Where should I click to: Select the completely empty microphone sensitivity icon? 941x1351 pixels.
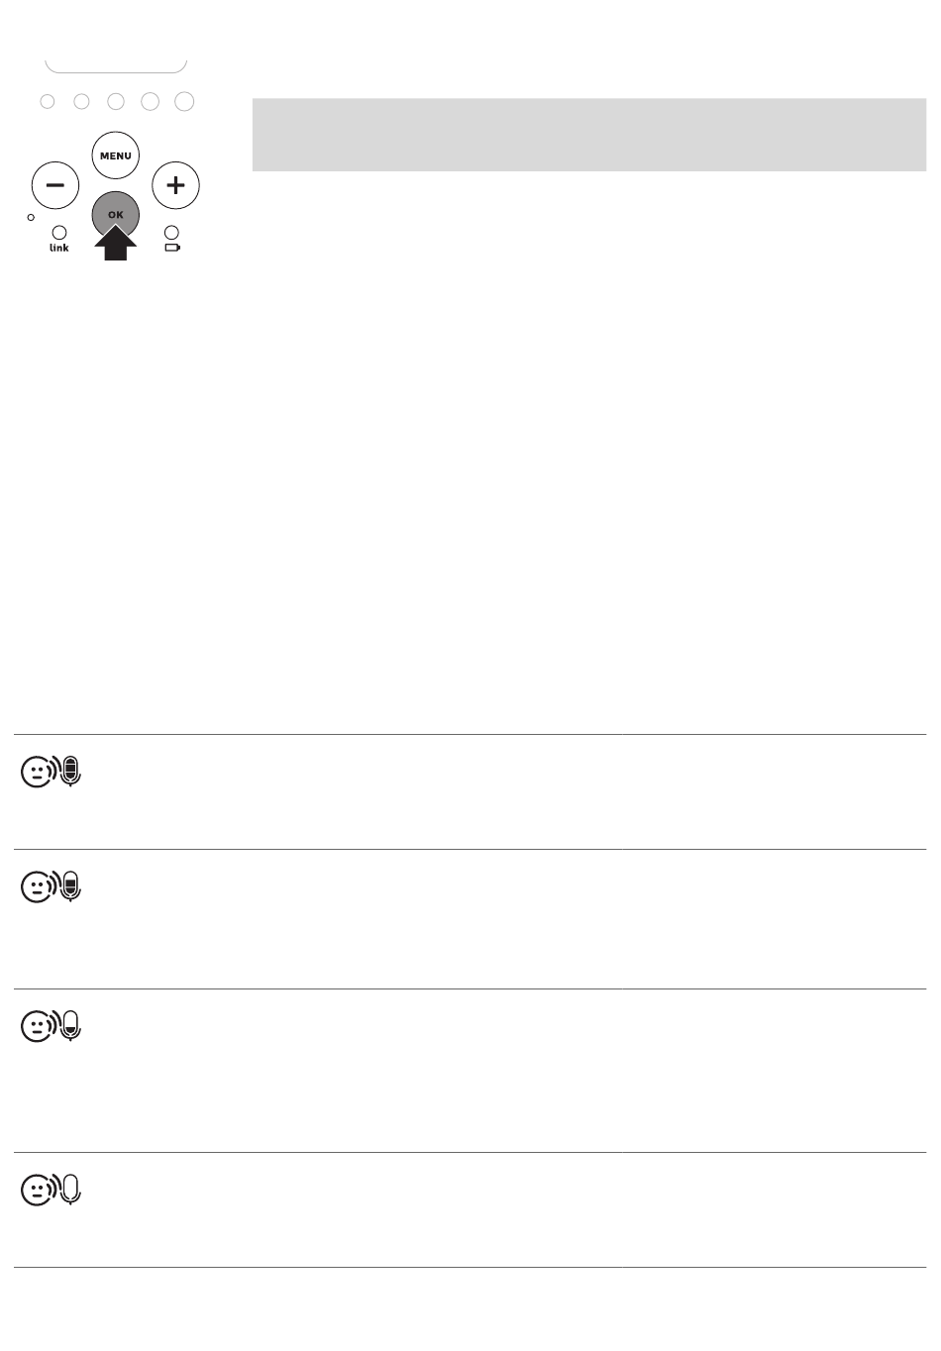[52, 1190]
